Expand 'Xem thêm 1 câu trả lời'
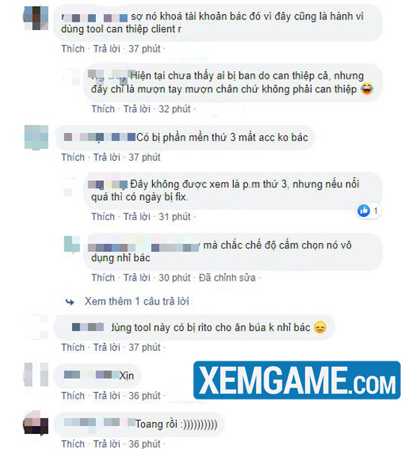This screenshot has height=449, width=412. click(x=137, y=302)
